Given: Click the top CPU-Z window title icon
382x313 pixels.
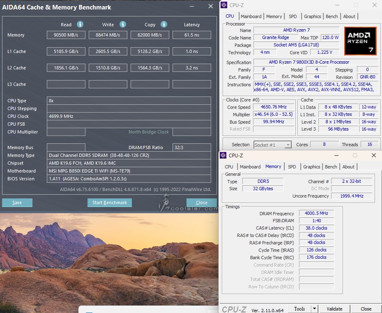Looking at the screenshot, I should click(x=224, y=5).
